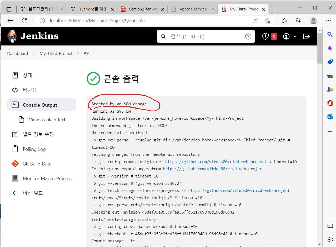
Task: Open the browser profile avatar
Action: coord(314,21)
